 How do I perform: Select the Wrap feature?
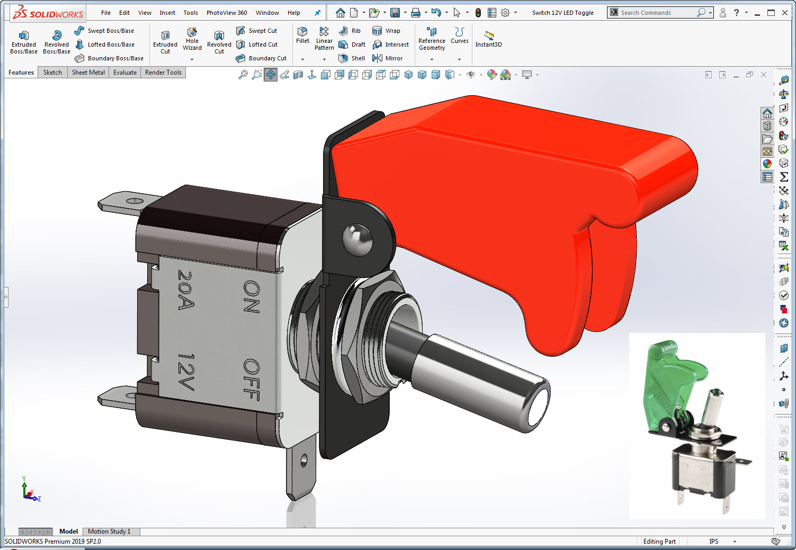(x=387, y=31)
